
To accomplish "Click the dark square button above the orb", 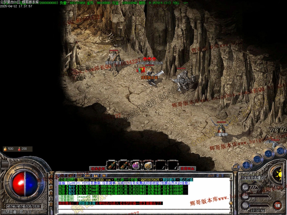I will (5, 164).
